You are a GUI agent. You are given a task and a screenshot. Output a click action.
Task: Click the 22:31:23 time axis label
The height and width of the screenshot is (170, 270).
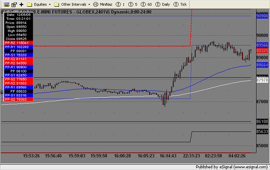point(192,156)
